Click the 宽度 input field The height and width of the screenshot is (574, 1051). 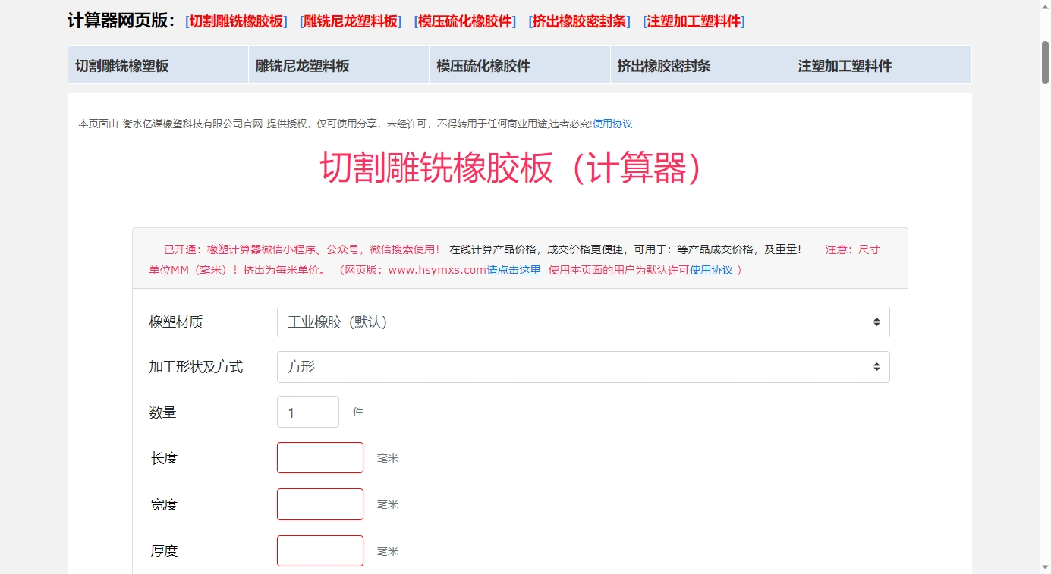pyautogui.click(x=320, y=504)
